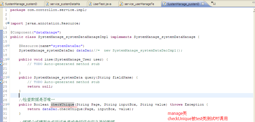Show the hidden editors overflow list
The height and width of the screenshot is (122, 255).
click(x=213, y=3)
